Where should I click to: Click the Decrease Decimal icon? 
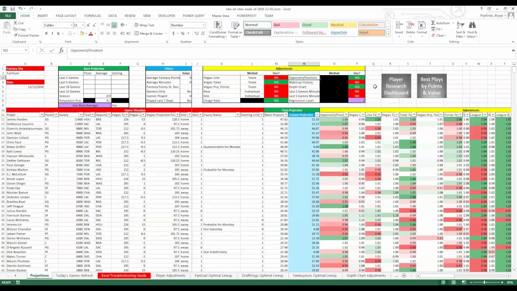tap(202, 34)
